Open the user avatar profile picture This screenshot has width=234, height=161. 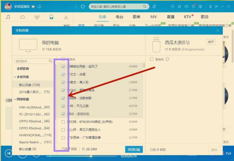click(x=8, y=6)
